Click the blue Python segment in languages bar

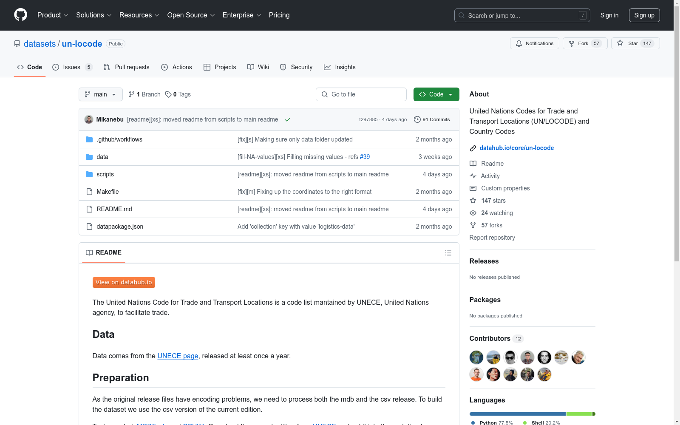[x=518, y=414]
